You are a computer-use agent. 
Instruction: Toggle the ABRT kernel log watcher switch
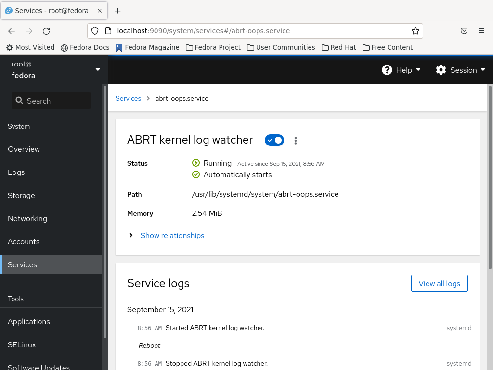pos(274,140)
